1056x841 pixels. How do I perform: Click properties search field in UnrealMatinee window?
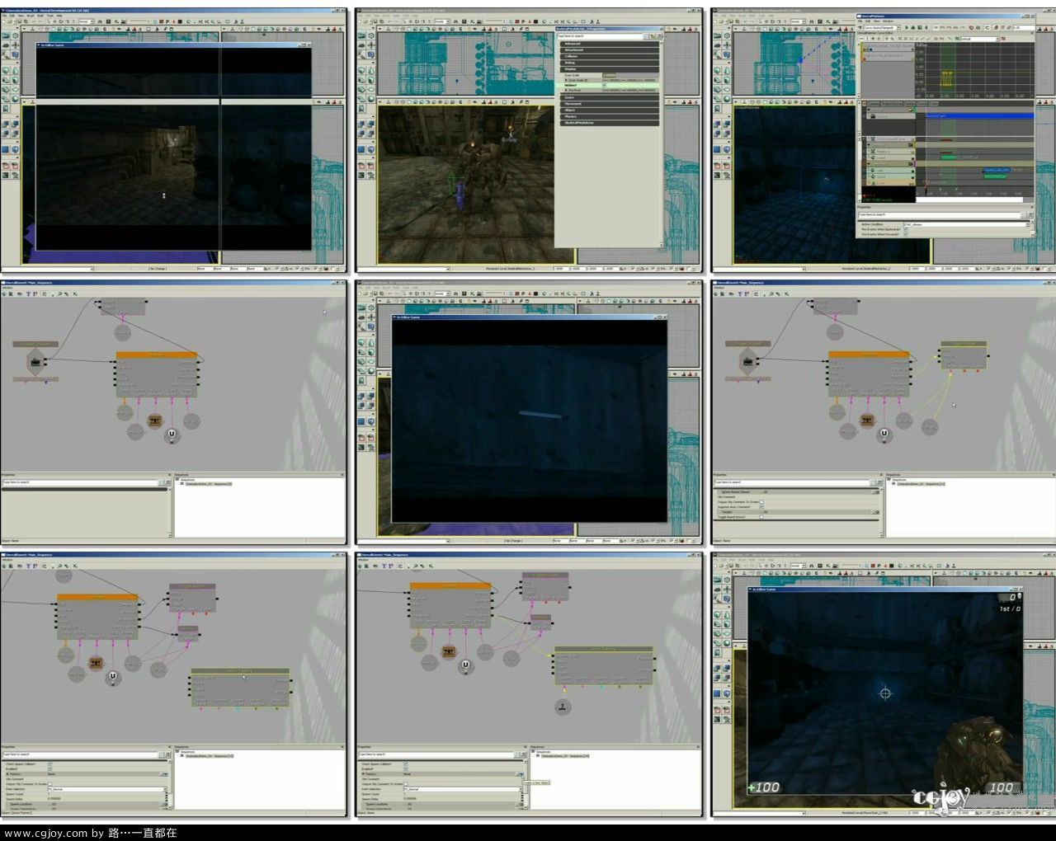tap(939, 214)
